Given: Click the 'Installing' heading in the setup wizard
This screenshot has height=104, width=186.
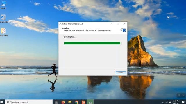Looking at the screenshot, I should click(65, 28).
